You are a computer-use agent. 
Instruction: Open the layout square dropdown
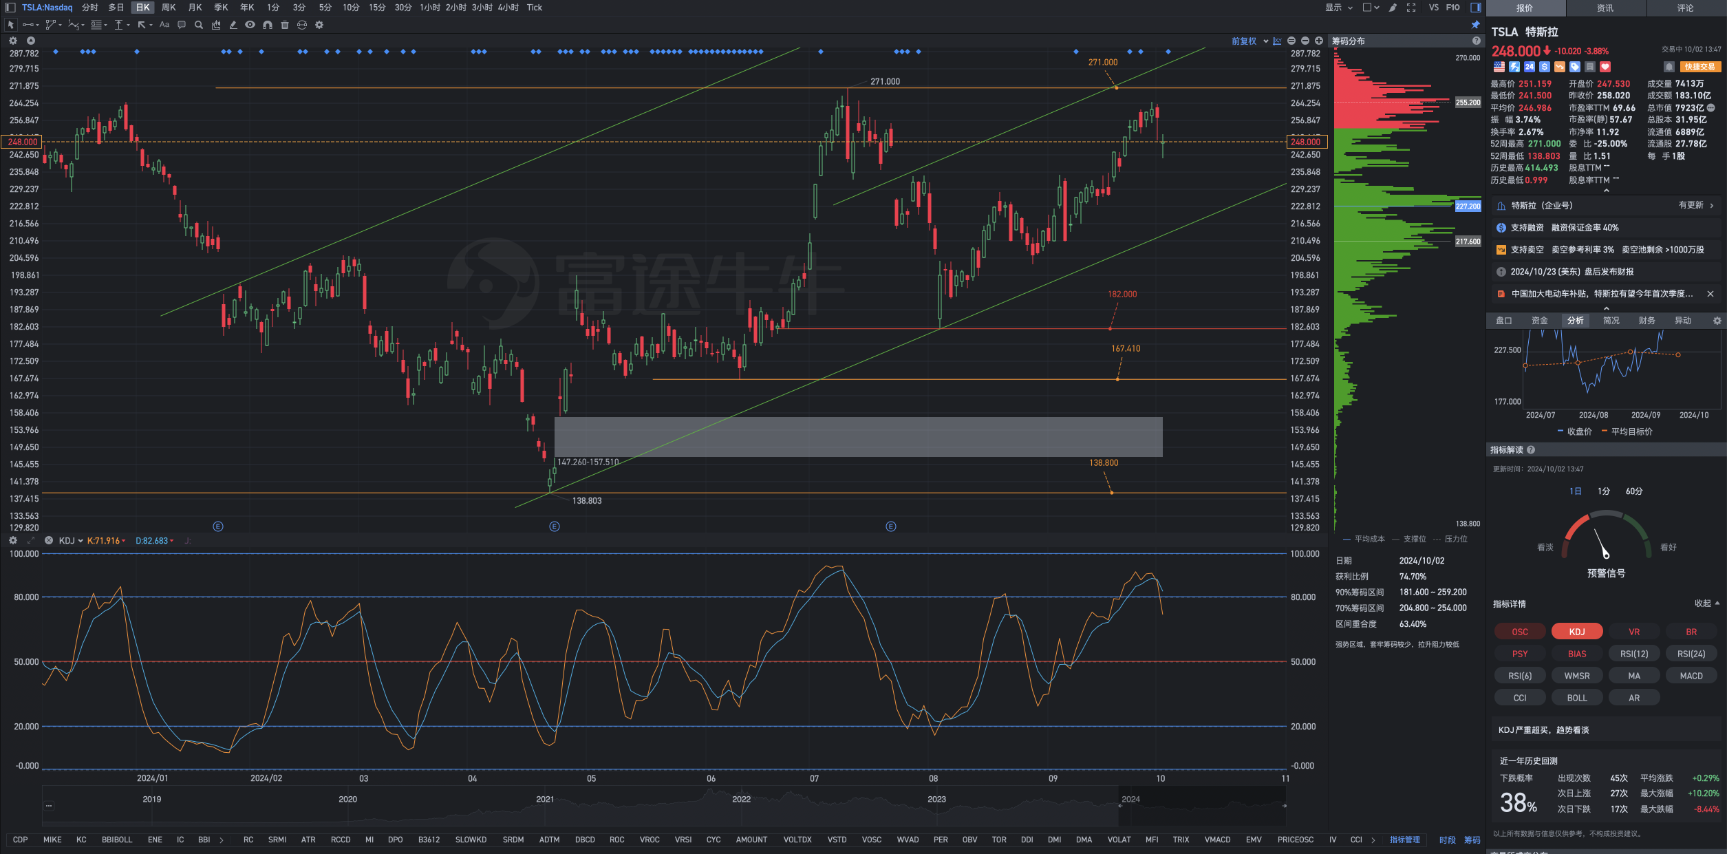1371,8
